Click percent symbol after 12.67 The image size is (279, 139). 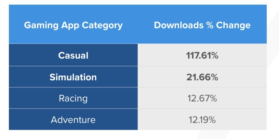[213, 99]
